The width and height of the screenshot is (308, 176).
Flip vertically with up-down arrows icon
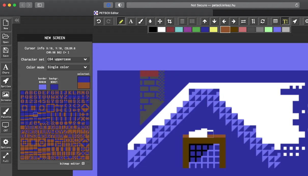click(x=253, y=21)
